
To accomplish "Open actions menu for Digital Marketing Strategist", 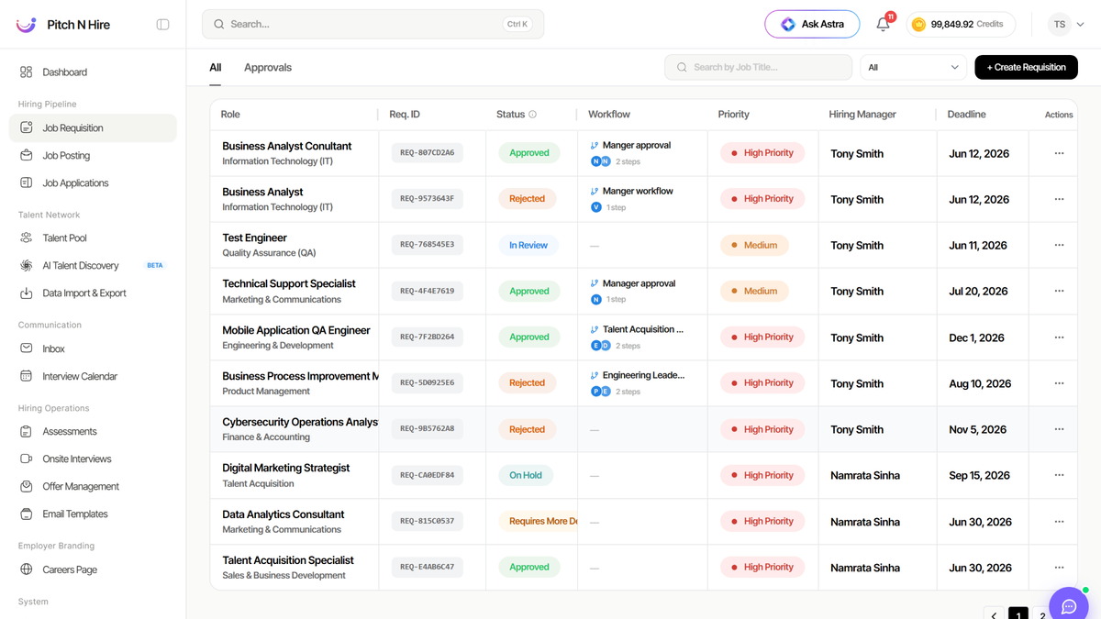I will coord(1059,475).
